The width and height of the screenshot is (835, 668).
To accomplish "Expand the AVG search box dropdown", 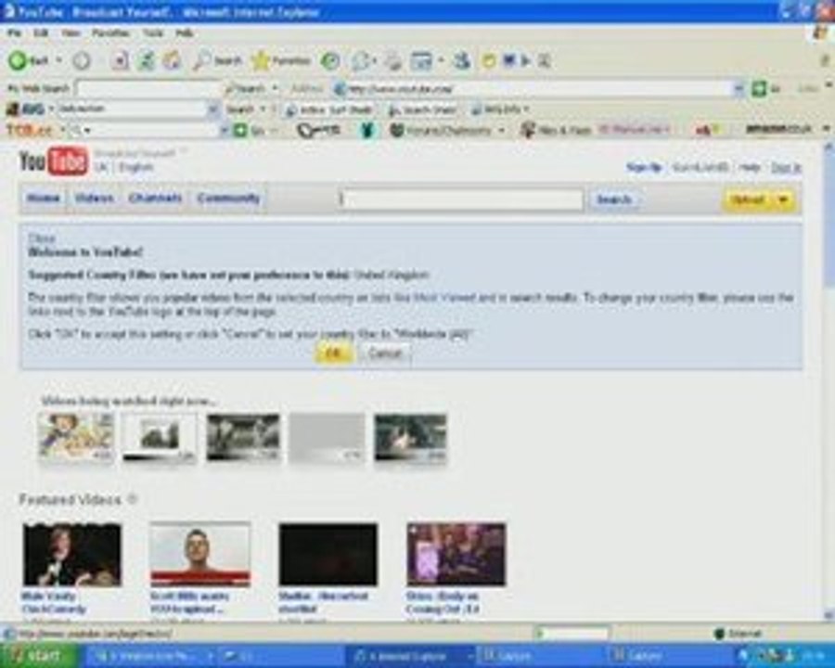I will coord(212,109).
